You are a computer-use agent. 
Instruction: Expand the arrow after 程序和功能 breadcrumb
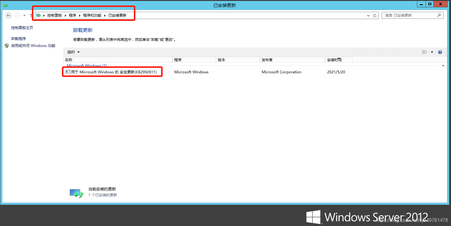105,15
